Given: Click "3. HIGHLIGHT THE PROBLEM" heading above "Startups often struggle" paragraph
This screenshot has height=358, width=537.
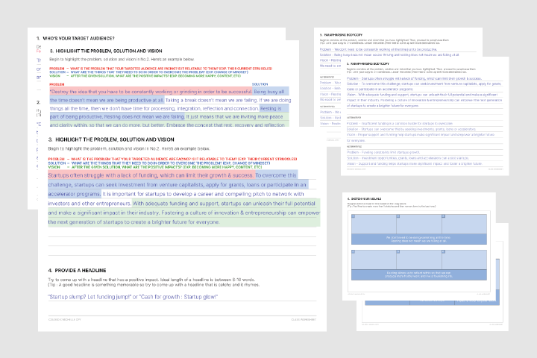Looking at the screenshot, I should coord(111,139).
